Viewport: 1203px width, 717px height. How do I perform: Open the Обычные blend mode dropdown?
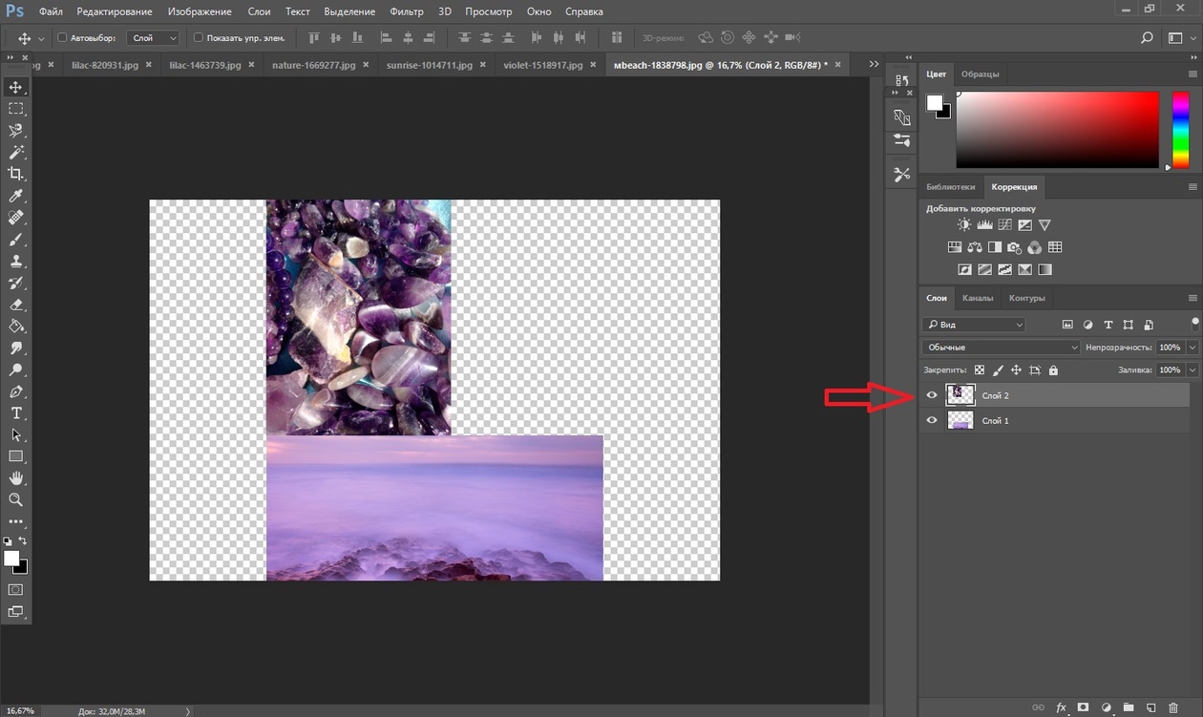[1001, 348]
